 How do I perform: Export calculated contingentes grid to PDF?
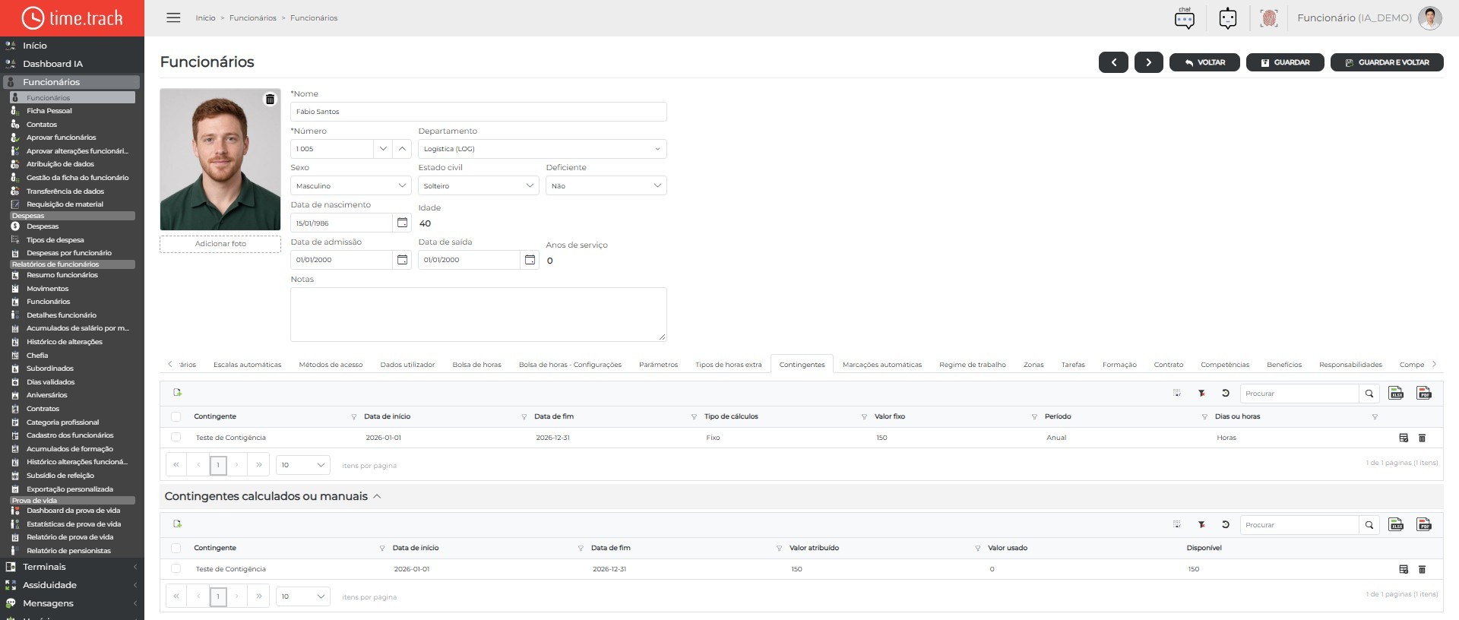pos(1424,524)
